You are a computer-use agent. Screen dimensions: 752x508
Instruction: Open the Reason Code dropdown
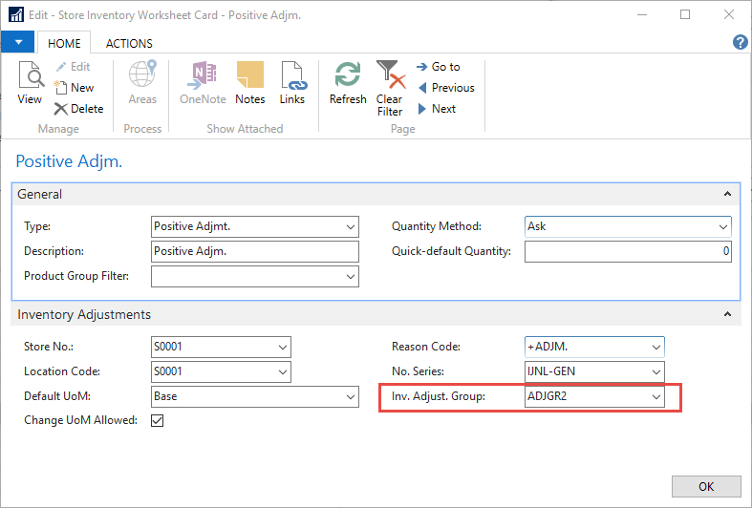pos(655,347)
